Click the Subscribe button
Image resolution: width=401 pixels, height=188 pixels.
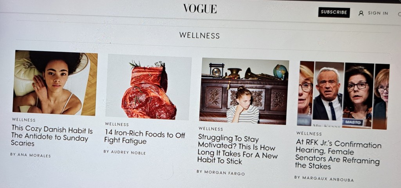tap(334, 12)
